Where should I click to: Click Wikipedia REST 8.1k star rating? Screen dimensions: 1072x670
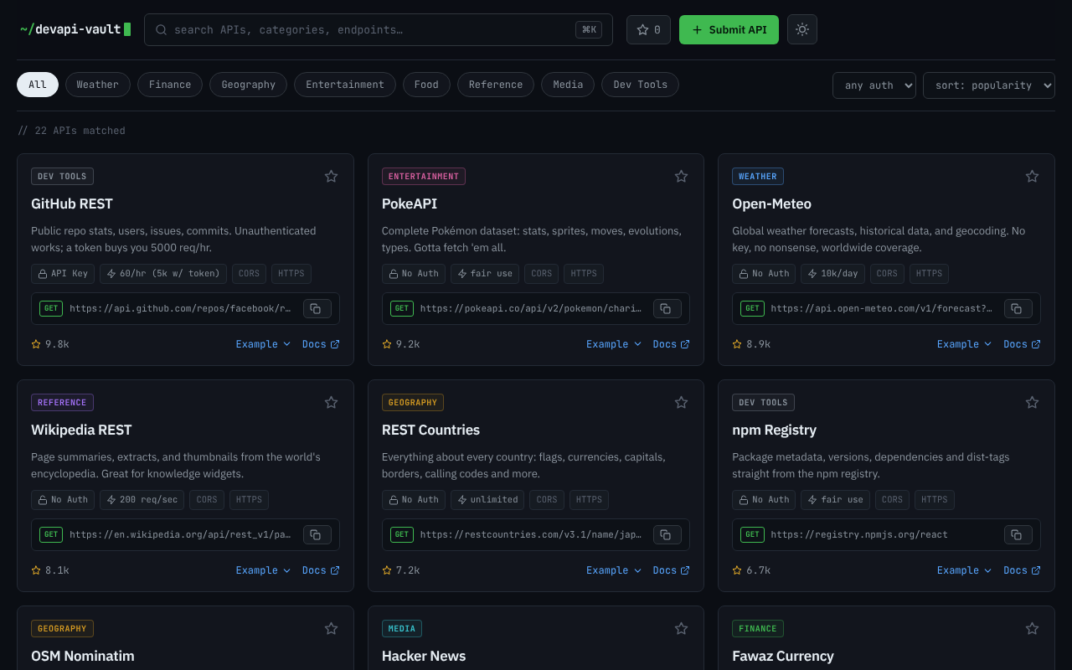point(50,570)
